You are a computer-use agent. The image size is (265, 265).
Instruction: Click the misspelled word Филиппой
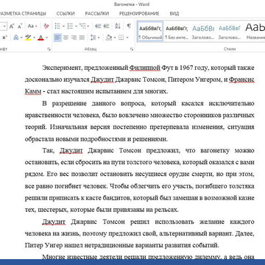click(145, 68)
